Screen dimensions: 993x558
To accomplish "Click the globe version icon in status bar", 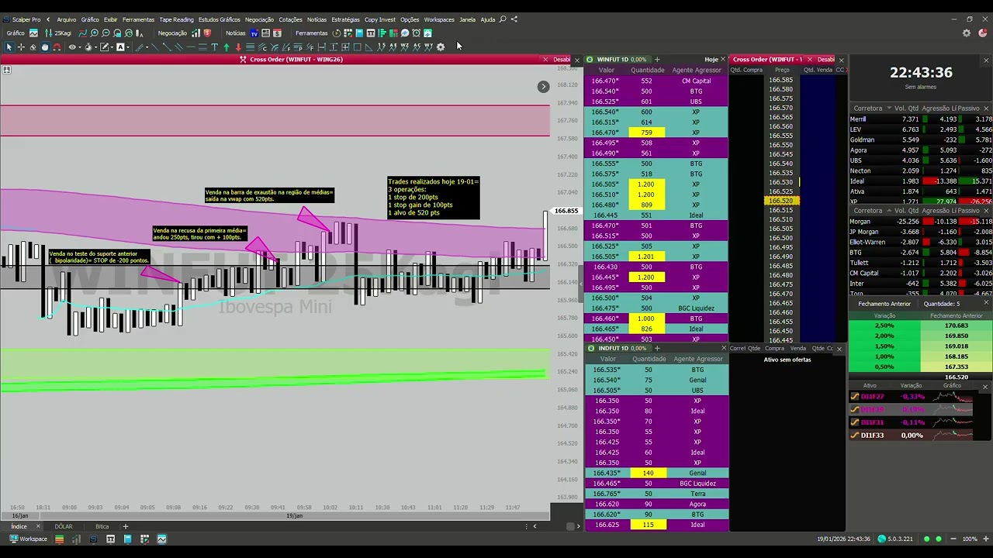I will click(x=882, y=539).
